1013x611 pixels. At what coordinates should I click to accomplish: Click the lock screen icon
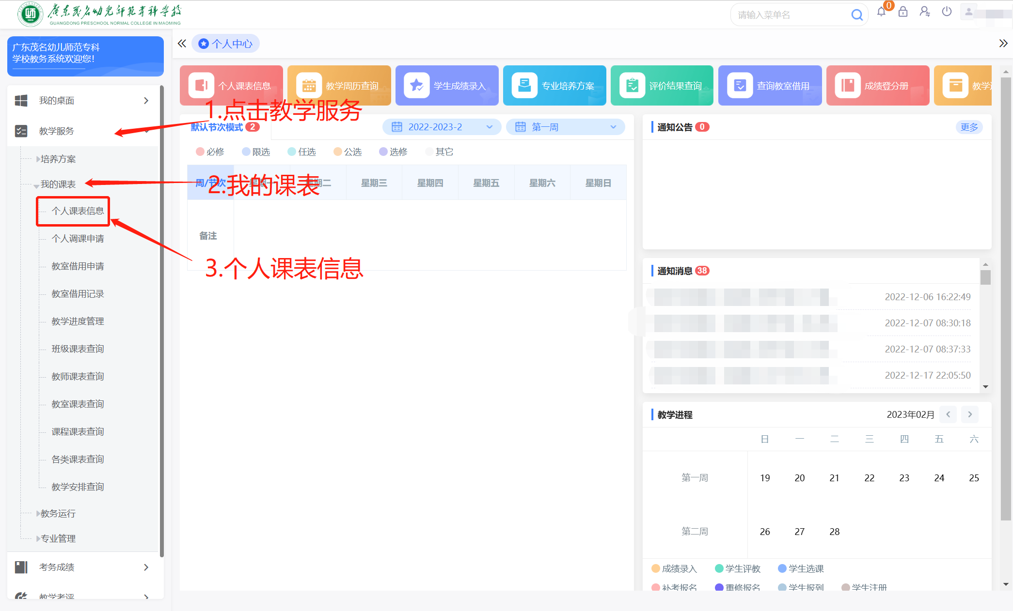tap(902, 12)
